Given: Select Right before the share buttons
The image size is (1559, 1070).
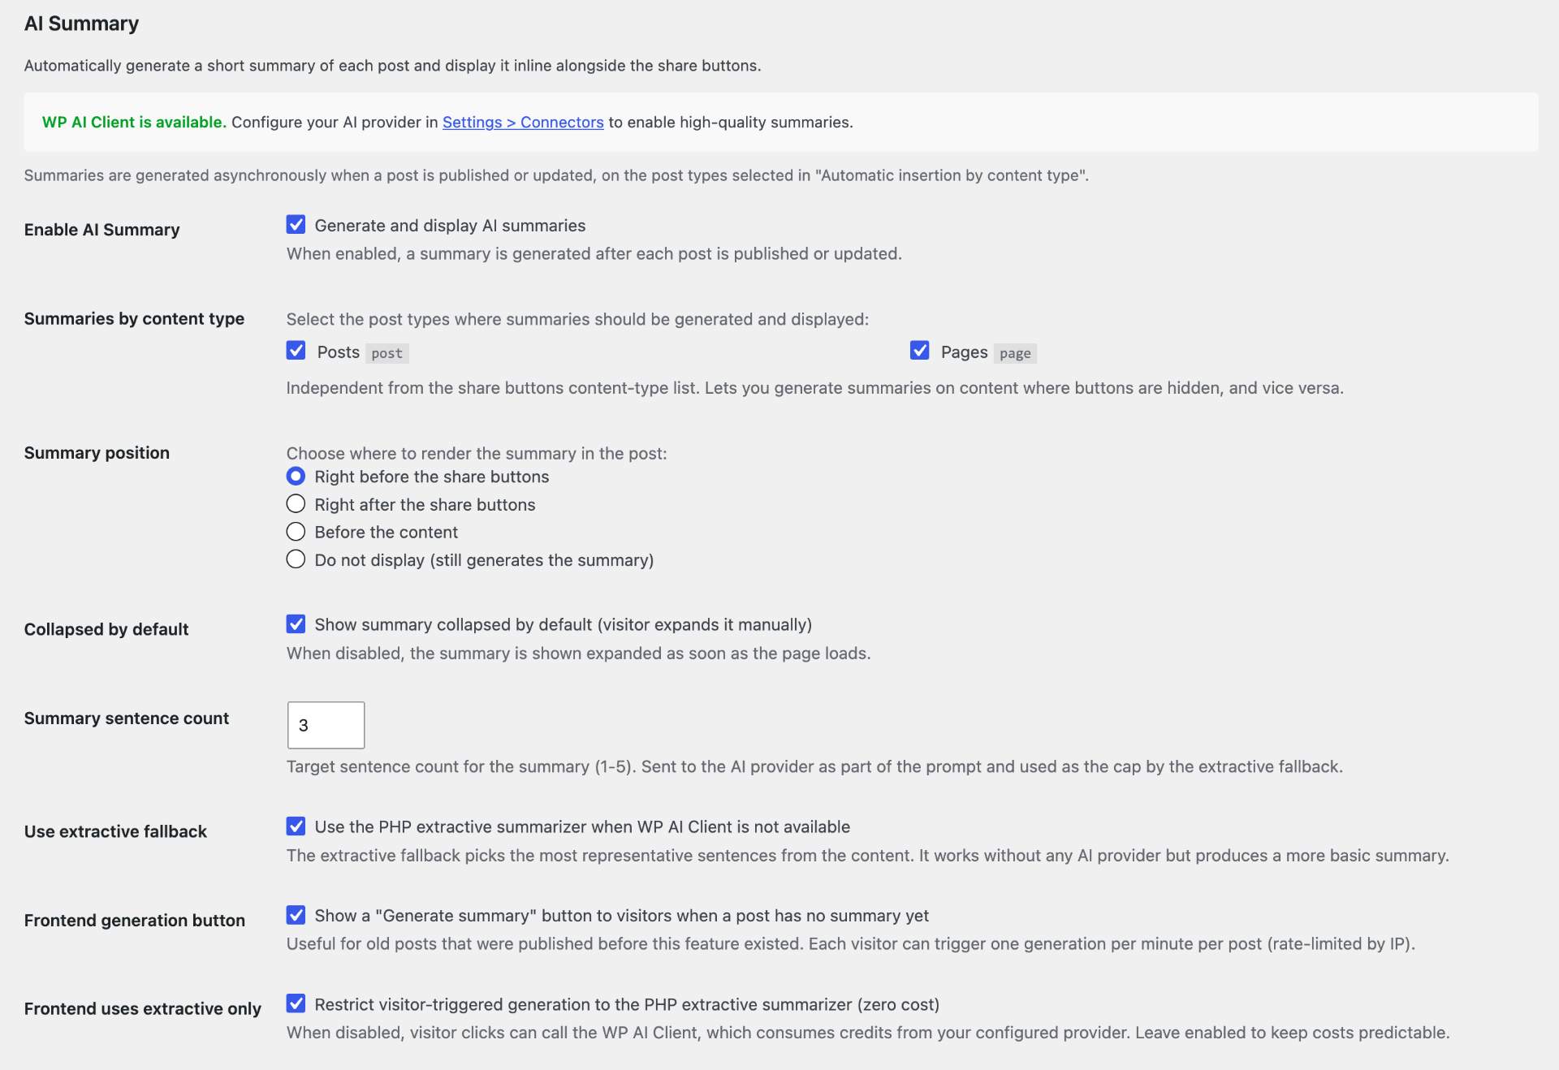Looking at the screenshot, I should [296, 477].
